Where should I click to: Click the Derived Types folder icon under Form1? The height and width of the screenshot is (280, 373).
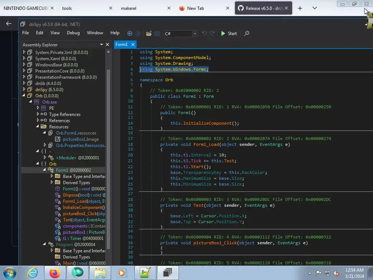(x=58, y=182)
